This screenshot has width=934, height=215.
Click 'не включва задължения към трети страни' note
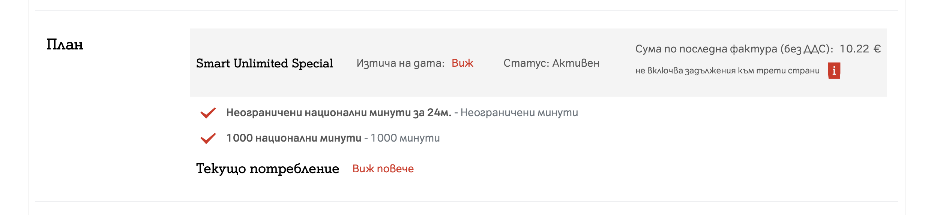pyautogui.click(x=727, y=71)
